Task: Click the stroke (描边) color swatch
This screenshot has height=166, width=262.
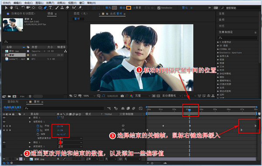Action: point(128,8)
